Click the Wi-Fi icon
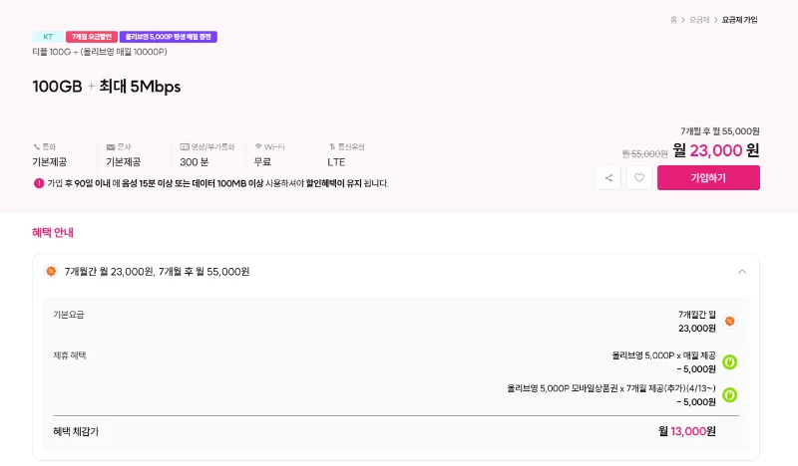The width and height of the screenshot is (798, 466). pyautogui.click(x=258, y=146)
